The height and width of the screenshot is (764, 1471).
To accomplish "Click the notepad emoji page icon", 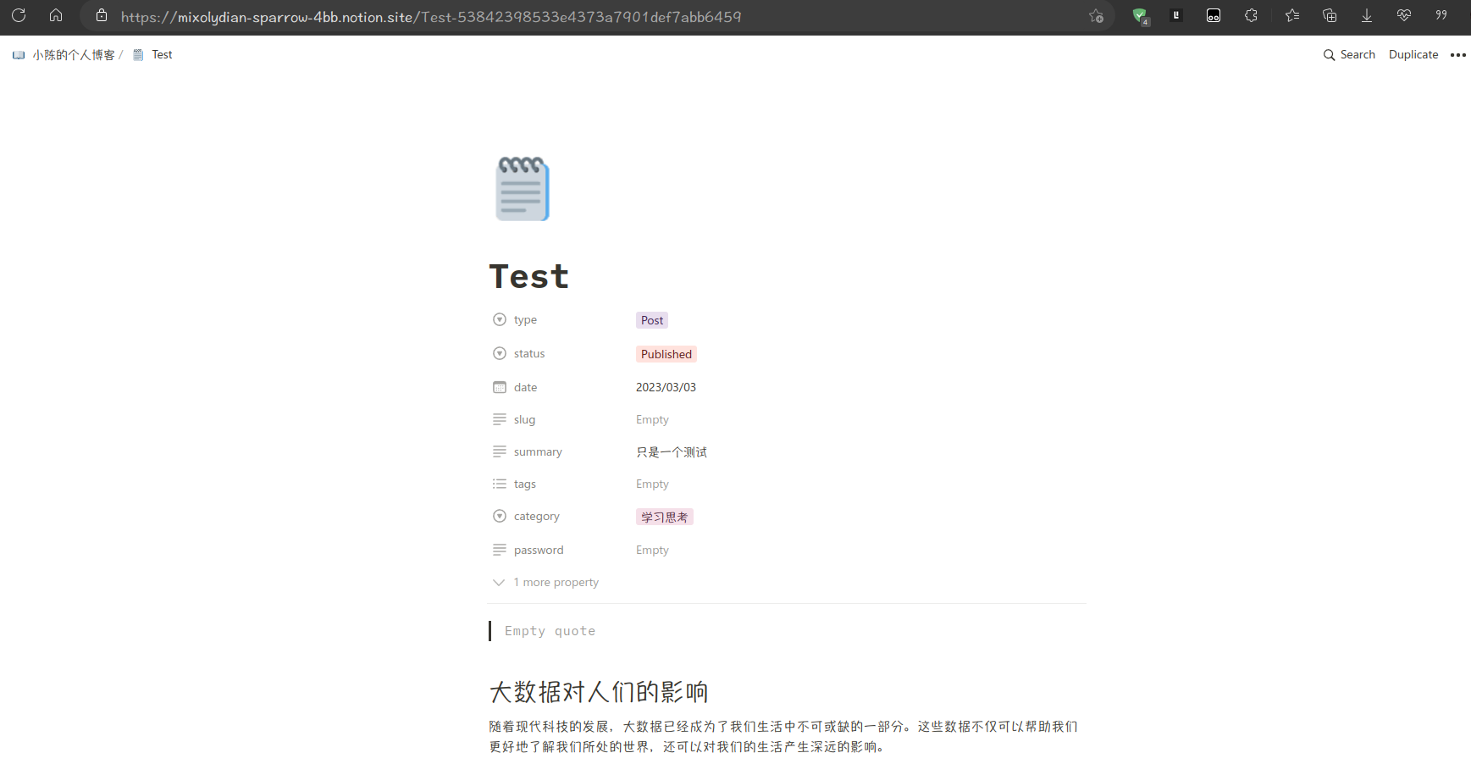I will pyautogui.click(x=522, y=188).
